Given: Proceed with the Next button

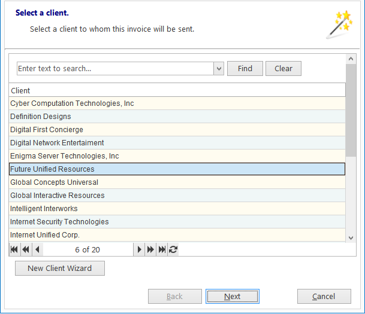Looking at the screenshot, I should click(x=233, y=296).
